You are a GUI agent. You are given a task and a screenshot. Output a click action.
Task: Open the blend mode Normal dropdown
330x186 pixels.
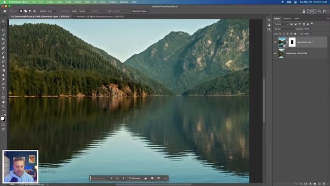284,29
